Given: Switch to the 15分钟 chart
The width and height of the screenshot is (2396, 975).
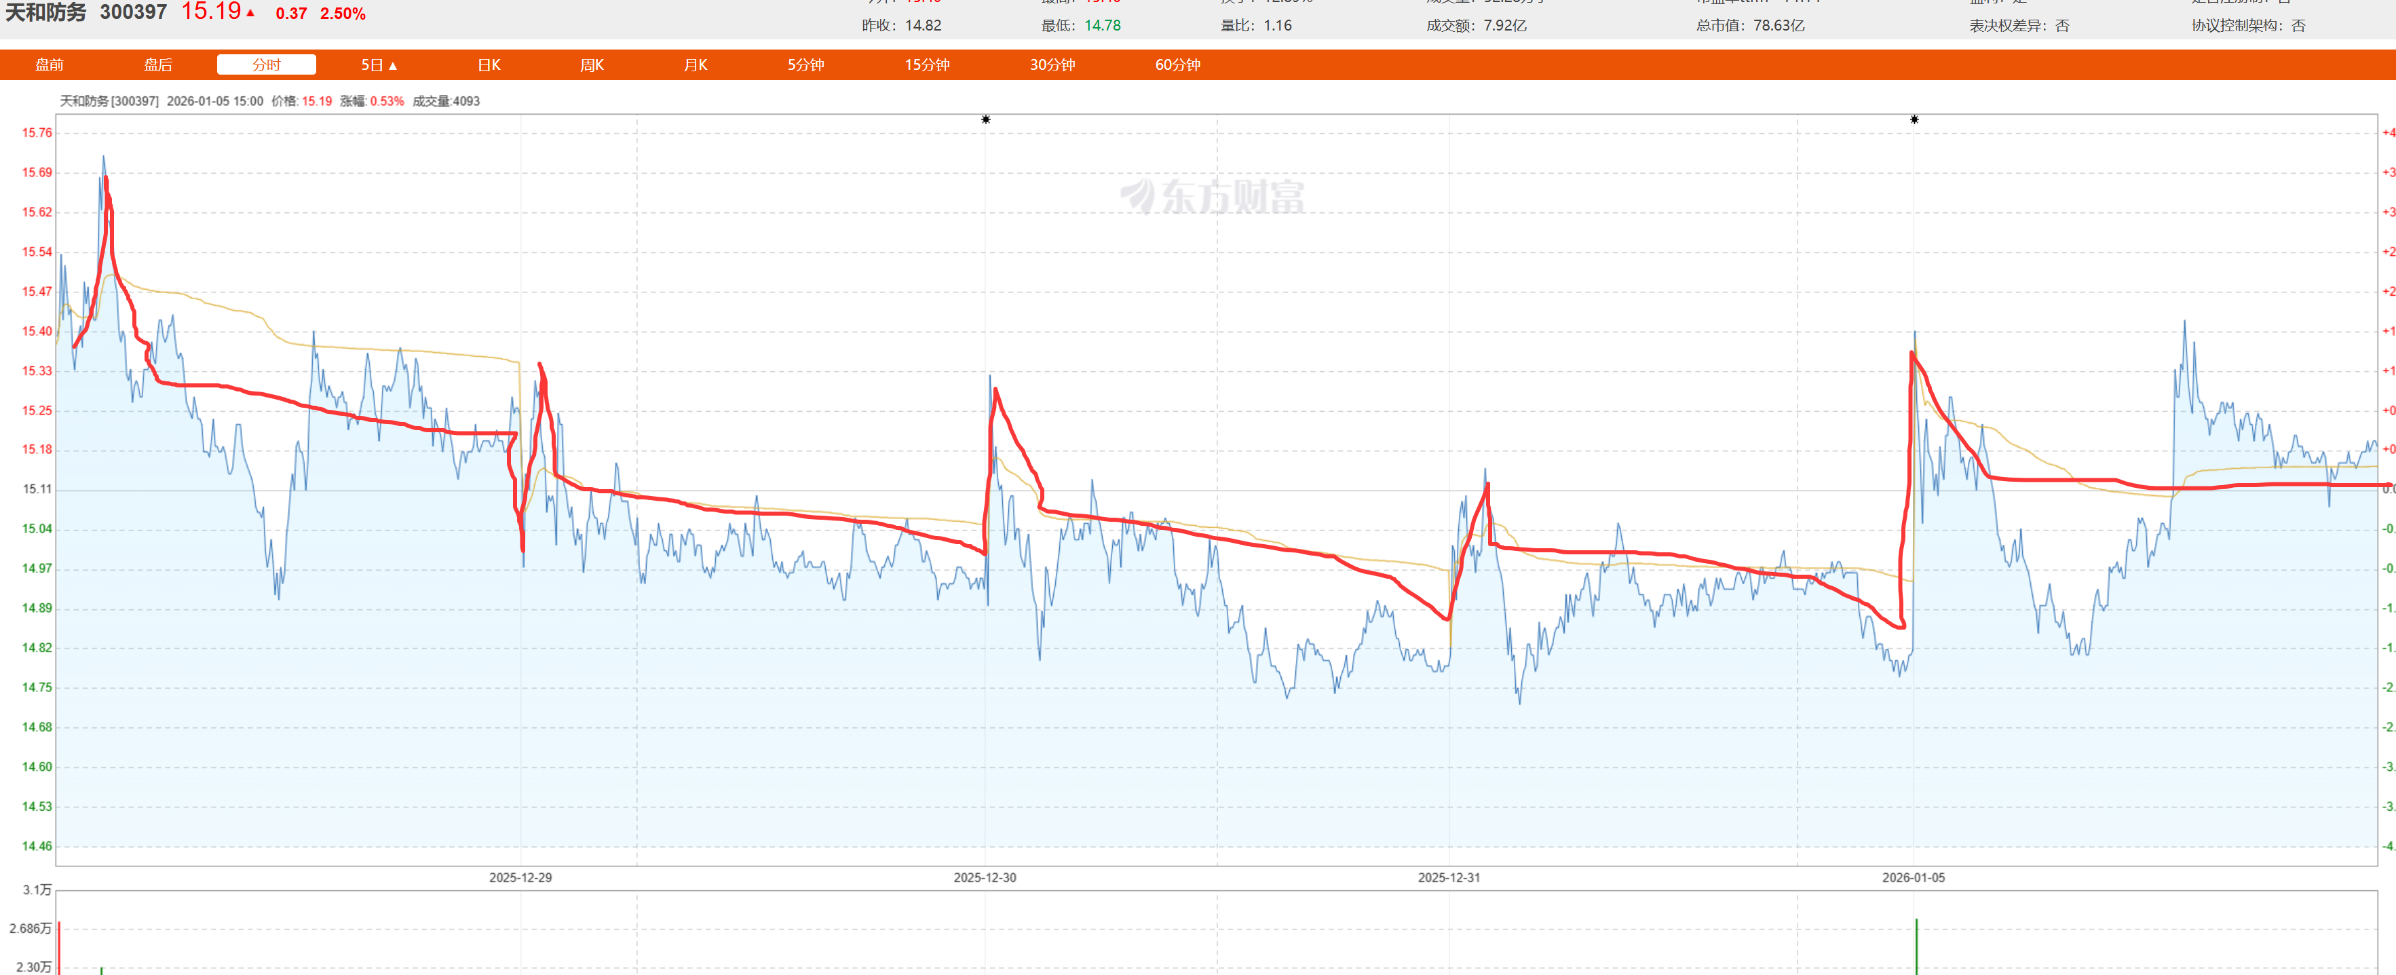Looking at the screenshot, I should coord(928,64).
